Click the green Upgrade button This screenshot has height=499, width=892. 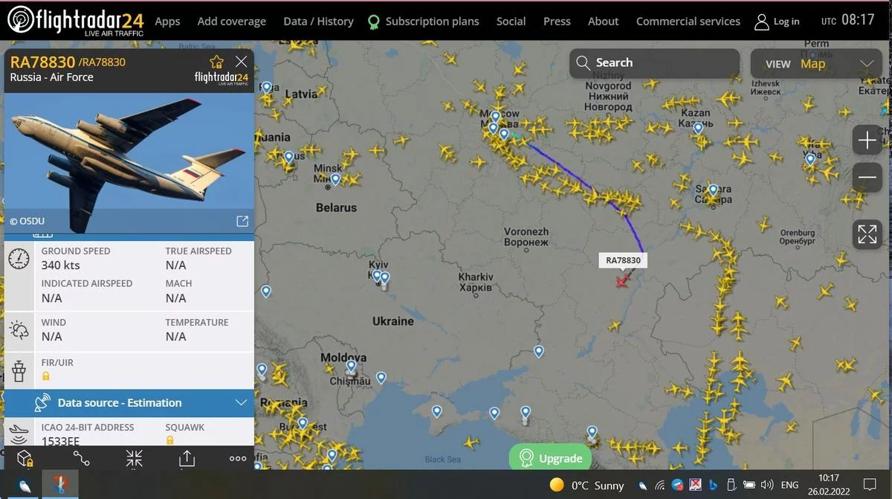point(550,458)
